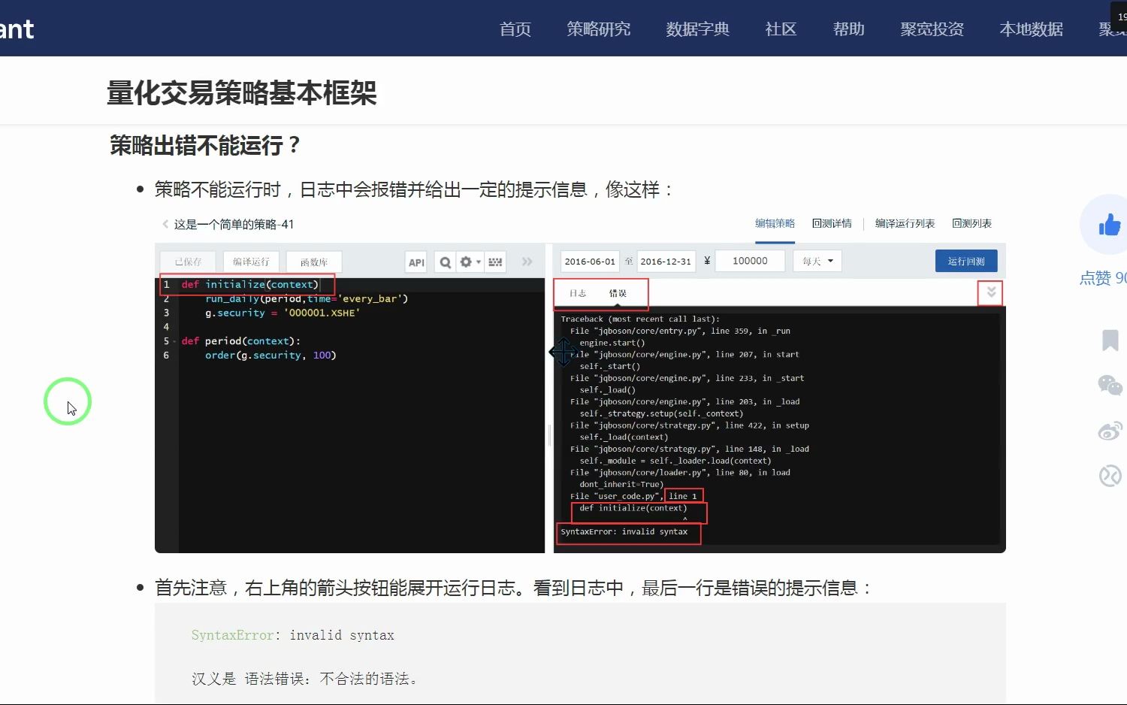Image resolution: width=1127 pixels, height=705 pixels.
Task: Select the 编辑策略 tab
Action: point(775,223)
